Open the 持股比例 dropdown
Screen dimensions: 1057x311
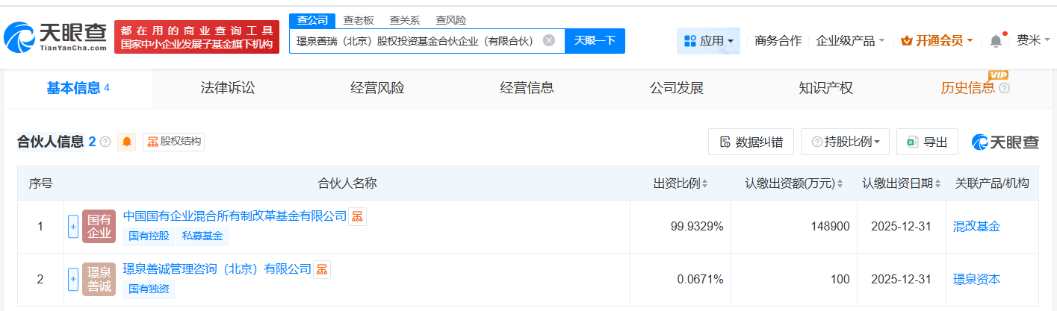[x=846, y=142]
